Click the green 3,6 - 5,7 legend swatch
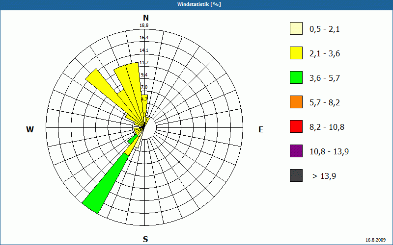This screenshot has width=393, height=245. (296, 77)
